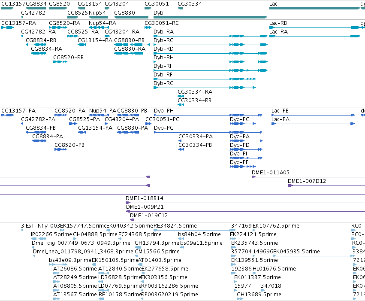365x301 pixels.
Task: Select EST GH13689.5prime
Action: tap(259, 295)
